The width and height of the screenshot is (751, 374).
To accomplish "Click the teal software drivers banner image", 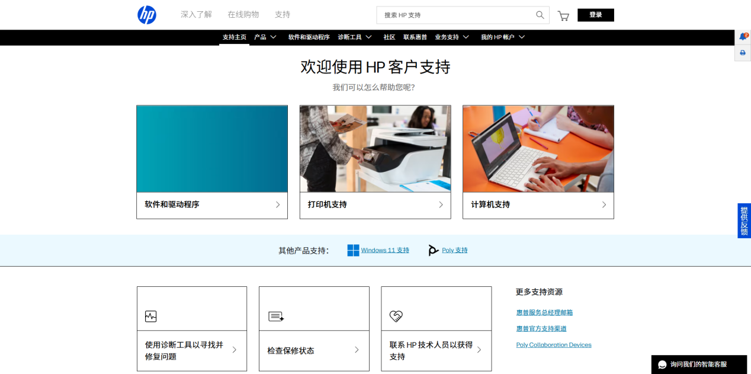I will tap(212, 149).
